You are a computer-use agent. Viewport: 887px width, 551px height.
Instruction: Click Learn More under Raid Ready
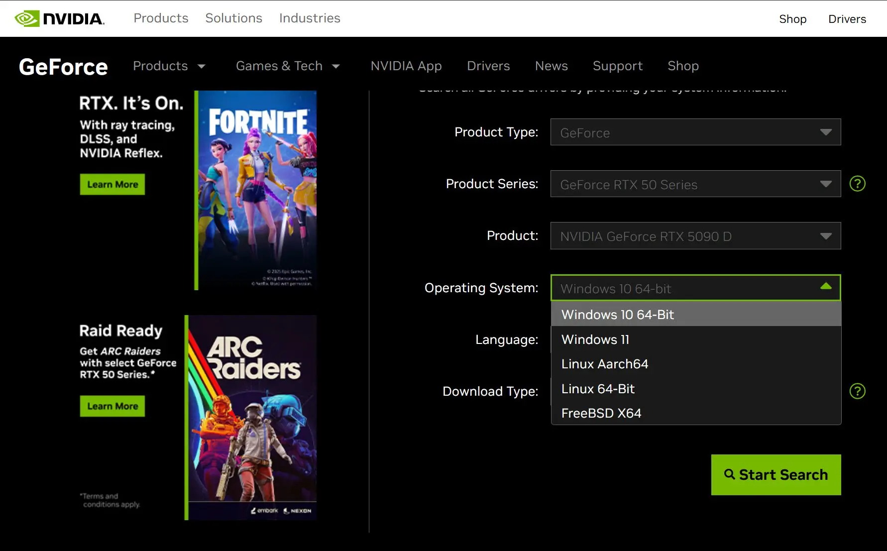click(112, 406)
